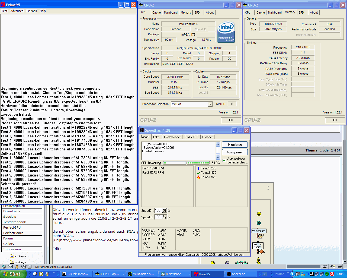The height and width of the screenshot is (278, 347).
Task: Open the S.M.A.R.T. tab in SpeedFan
Action: coord(192,137)
